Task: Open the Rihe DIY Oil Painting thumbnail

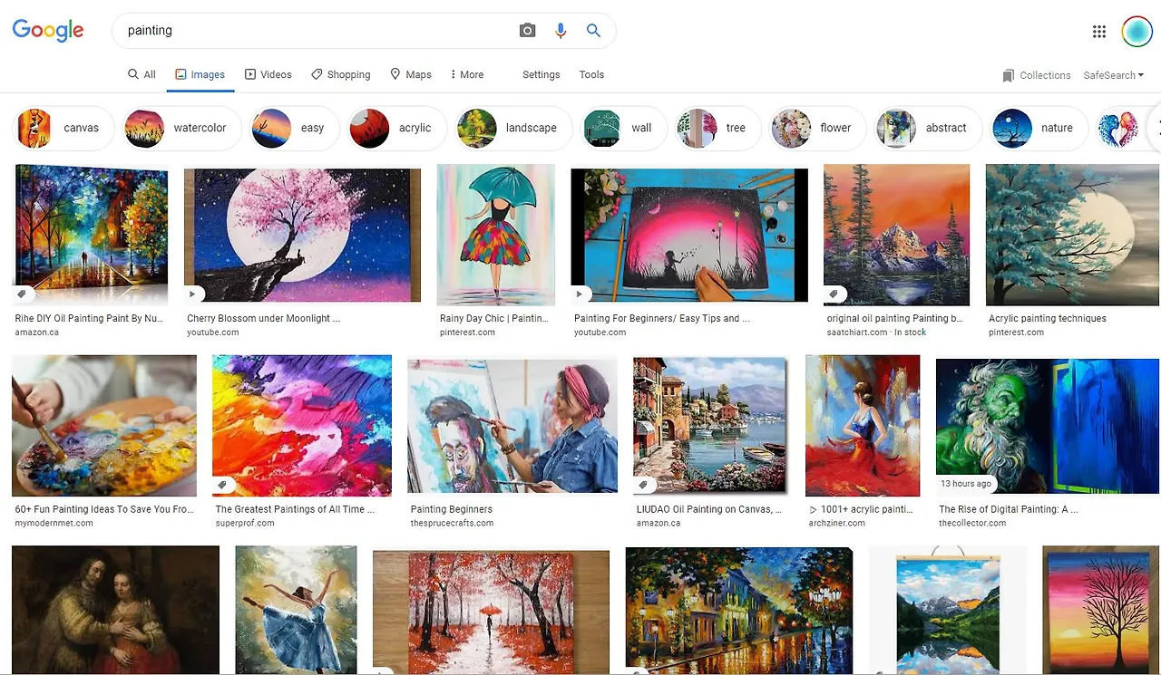Action: click(x=92, y=235)
